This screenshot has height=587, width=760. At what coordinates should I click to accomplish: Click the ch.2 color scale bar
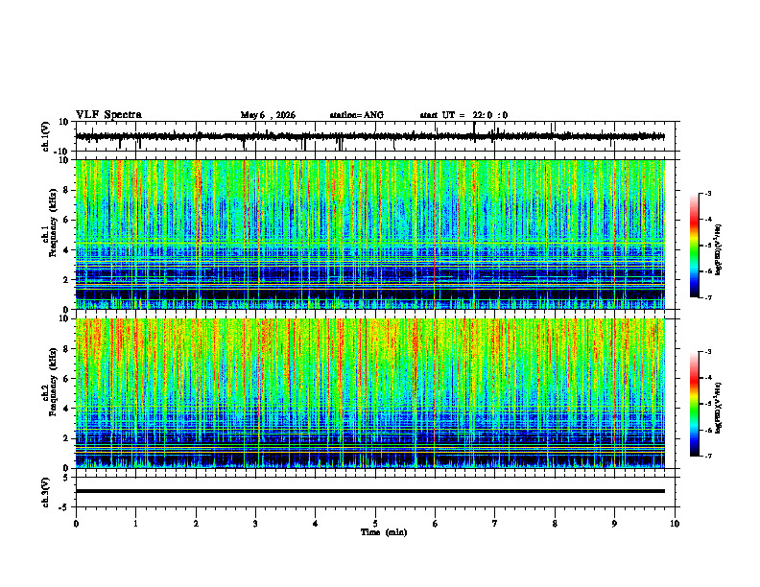tap(694, 404)
